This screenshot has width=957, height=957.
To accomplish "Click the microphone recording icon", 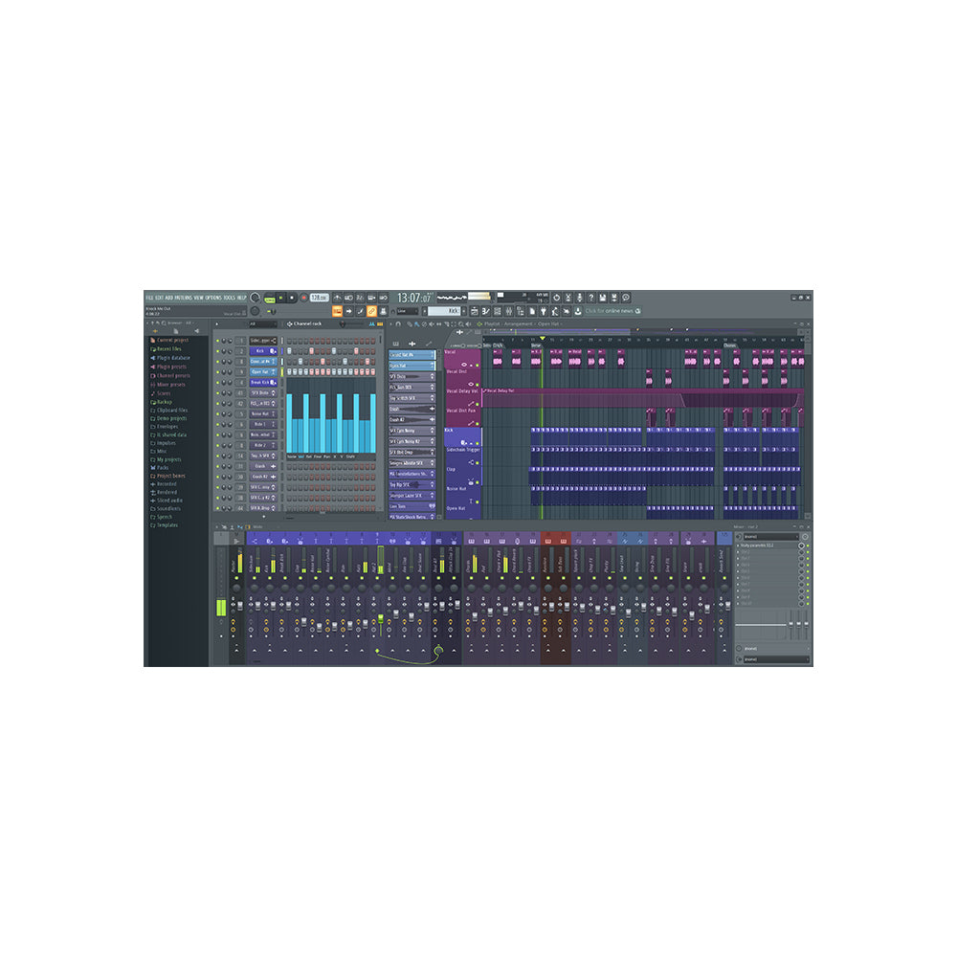I will click(x=578, y=298).
